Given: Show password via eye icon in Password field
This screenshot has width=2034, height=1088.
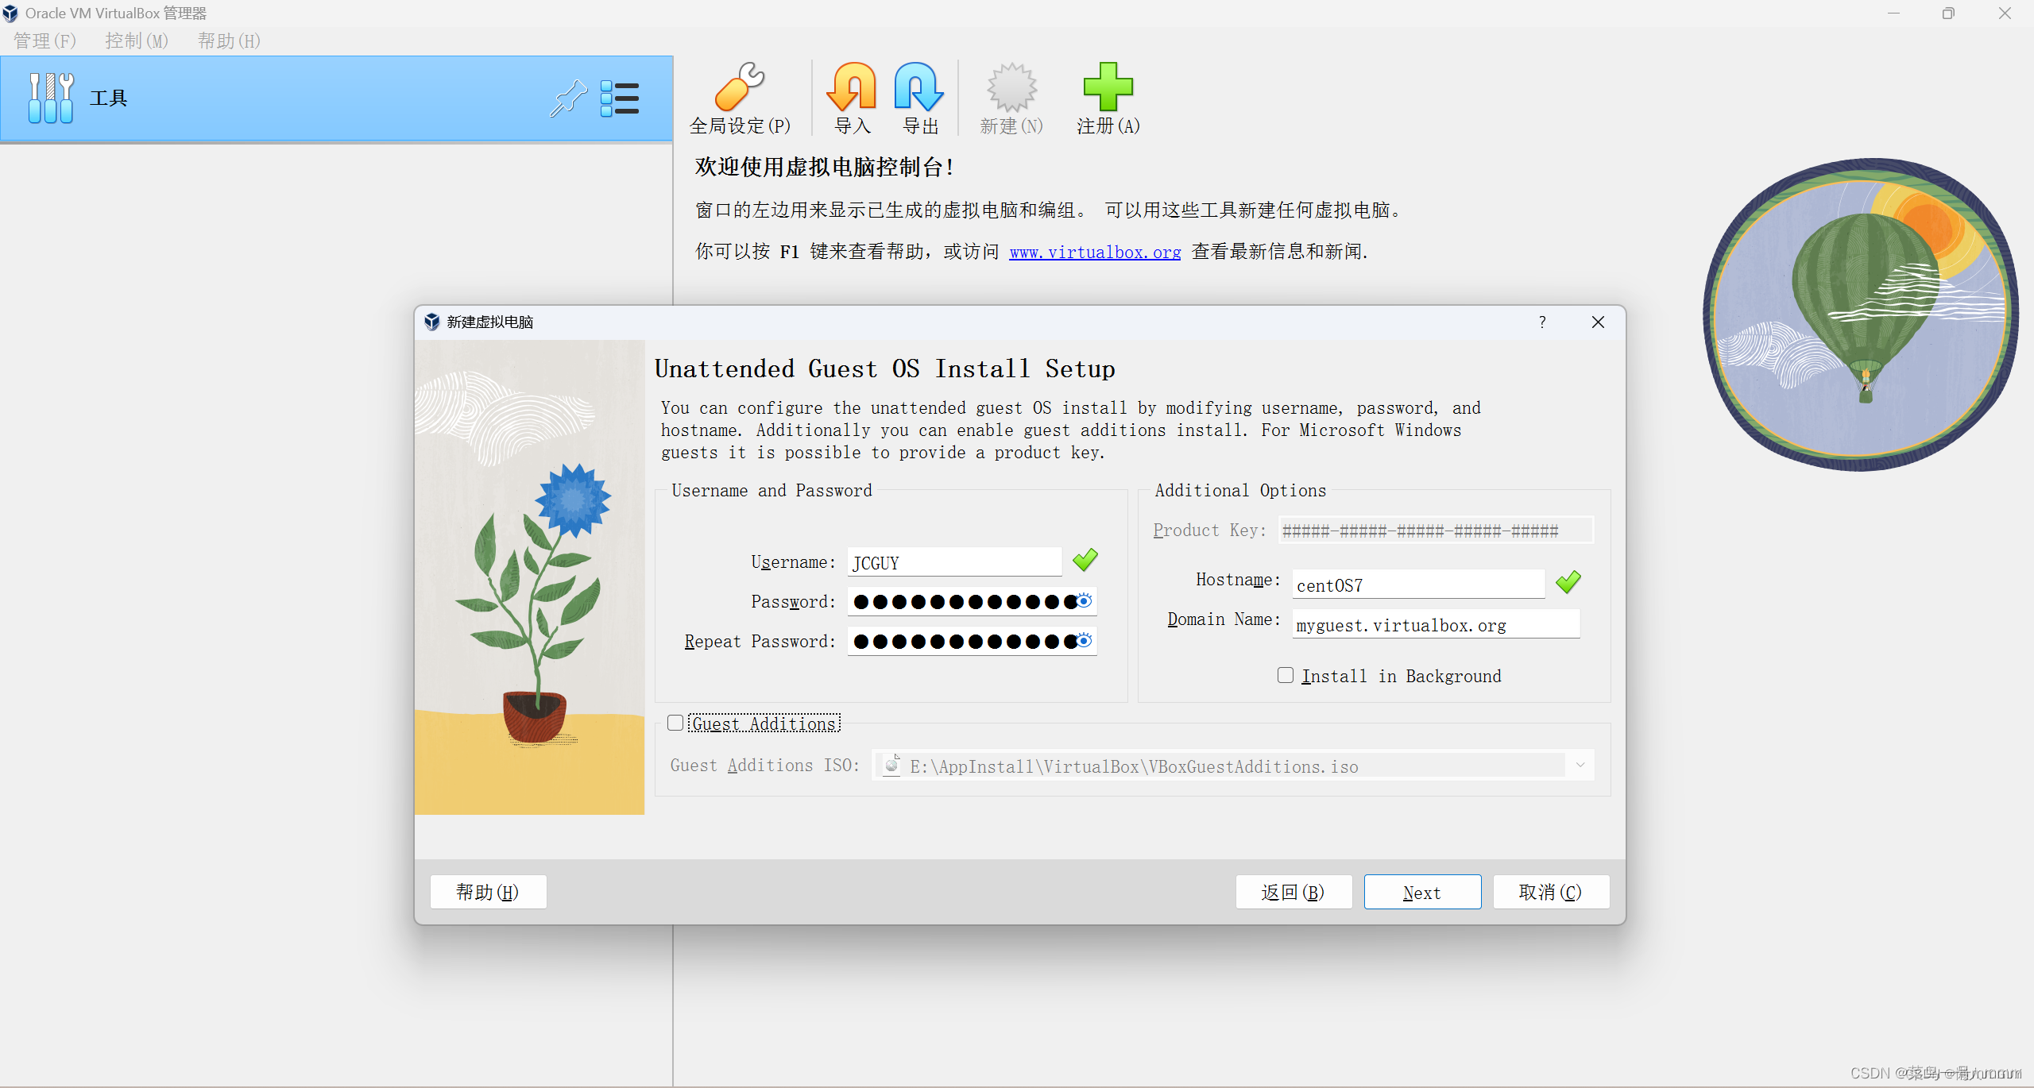Looking at the screenshot, I should tap(1084, 601).
